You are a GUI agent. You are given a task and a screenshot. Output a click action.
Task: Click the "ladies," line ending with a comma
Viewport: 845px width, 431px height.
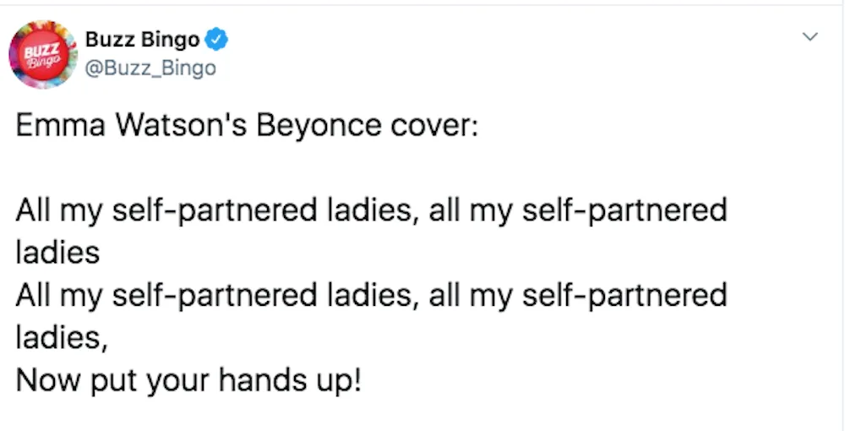[x=62, y=338]
